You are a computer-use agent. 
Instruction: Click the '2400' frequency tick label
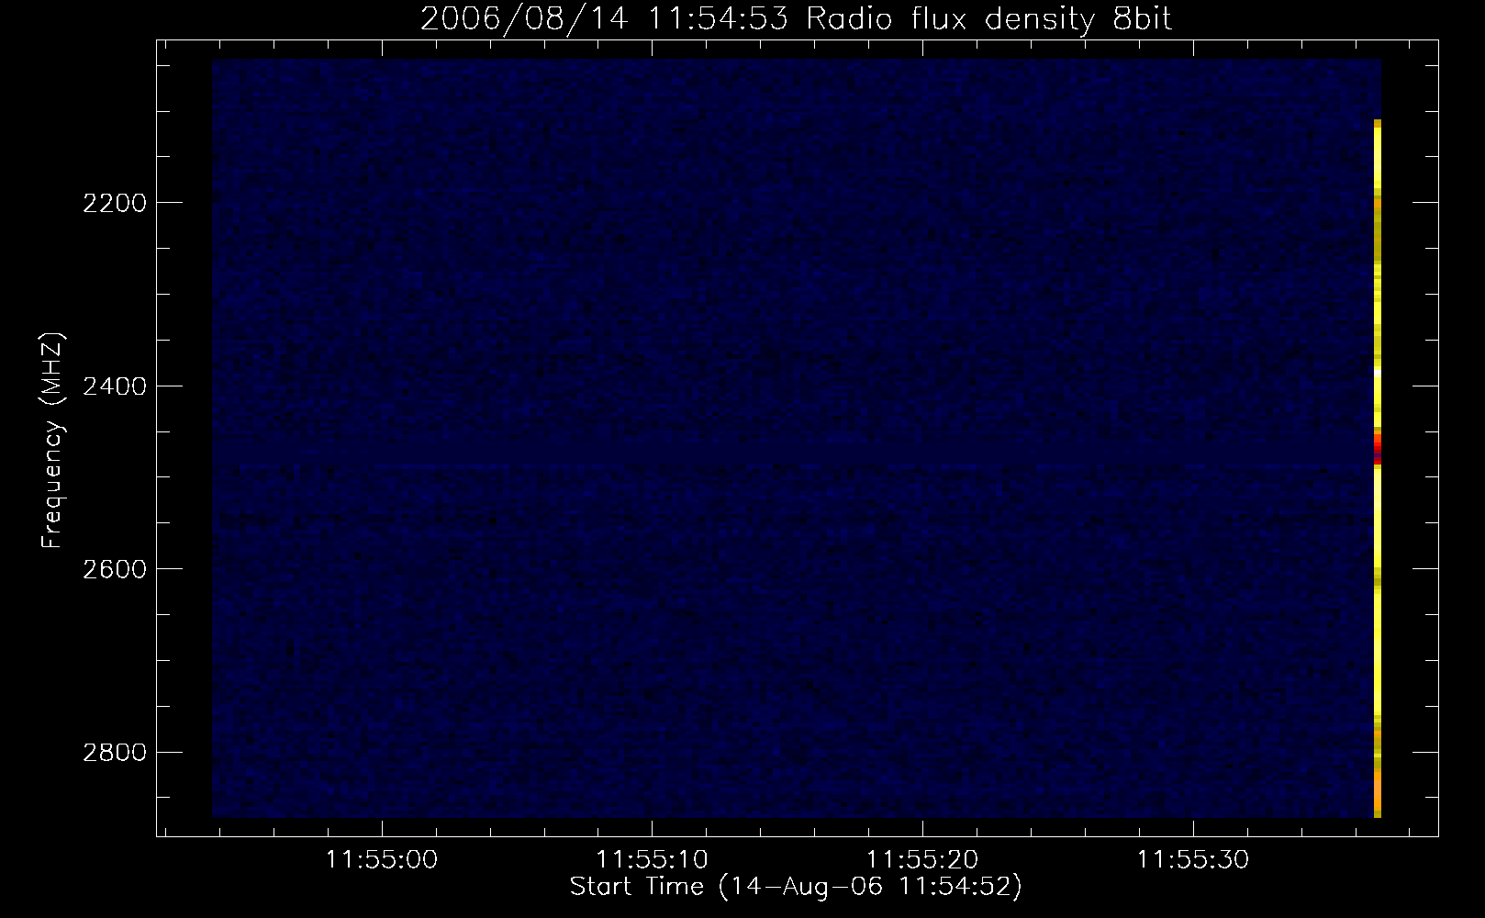point(115,386)
